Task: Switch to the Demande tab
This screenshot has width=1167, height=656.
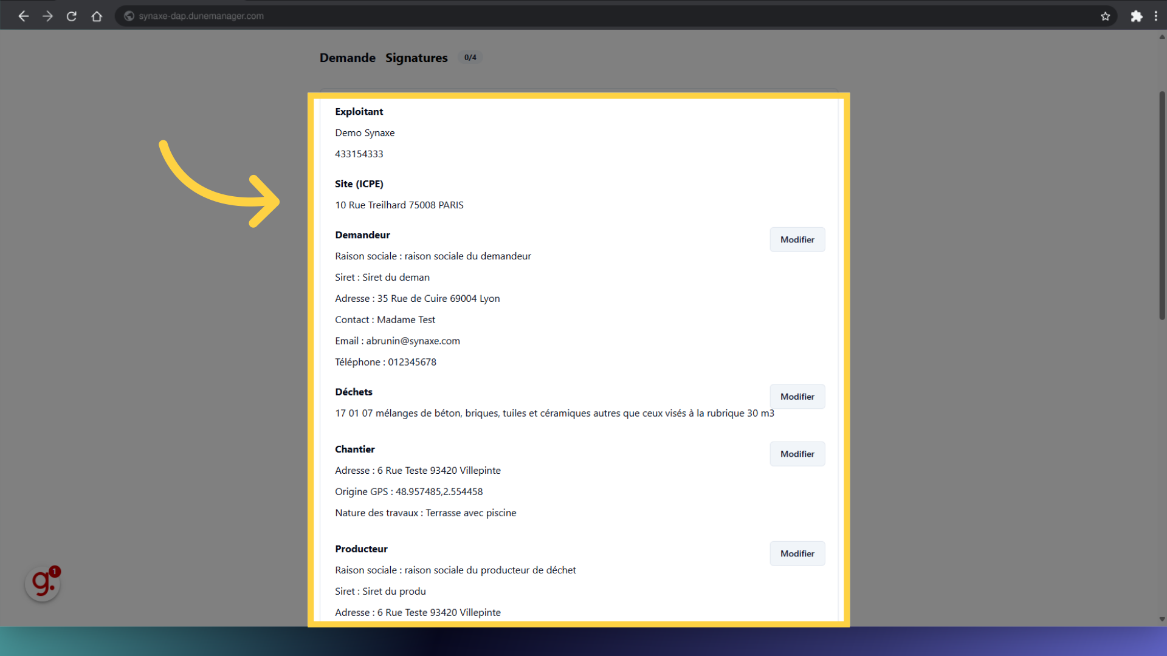Action: (x=347, y=58)
